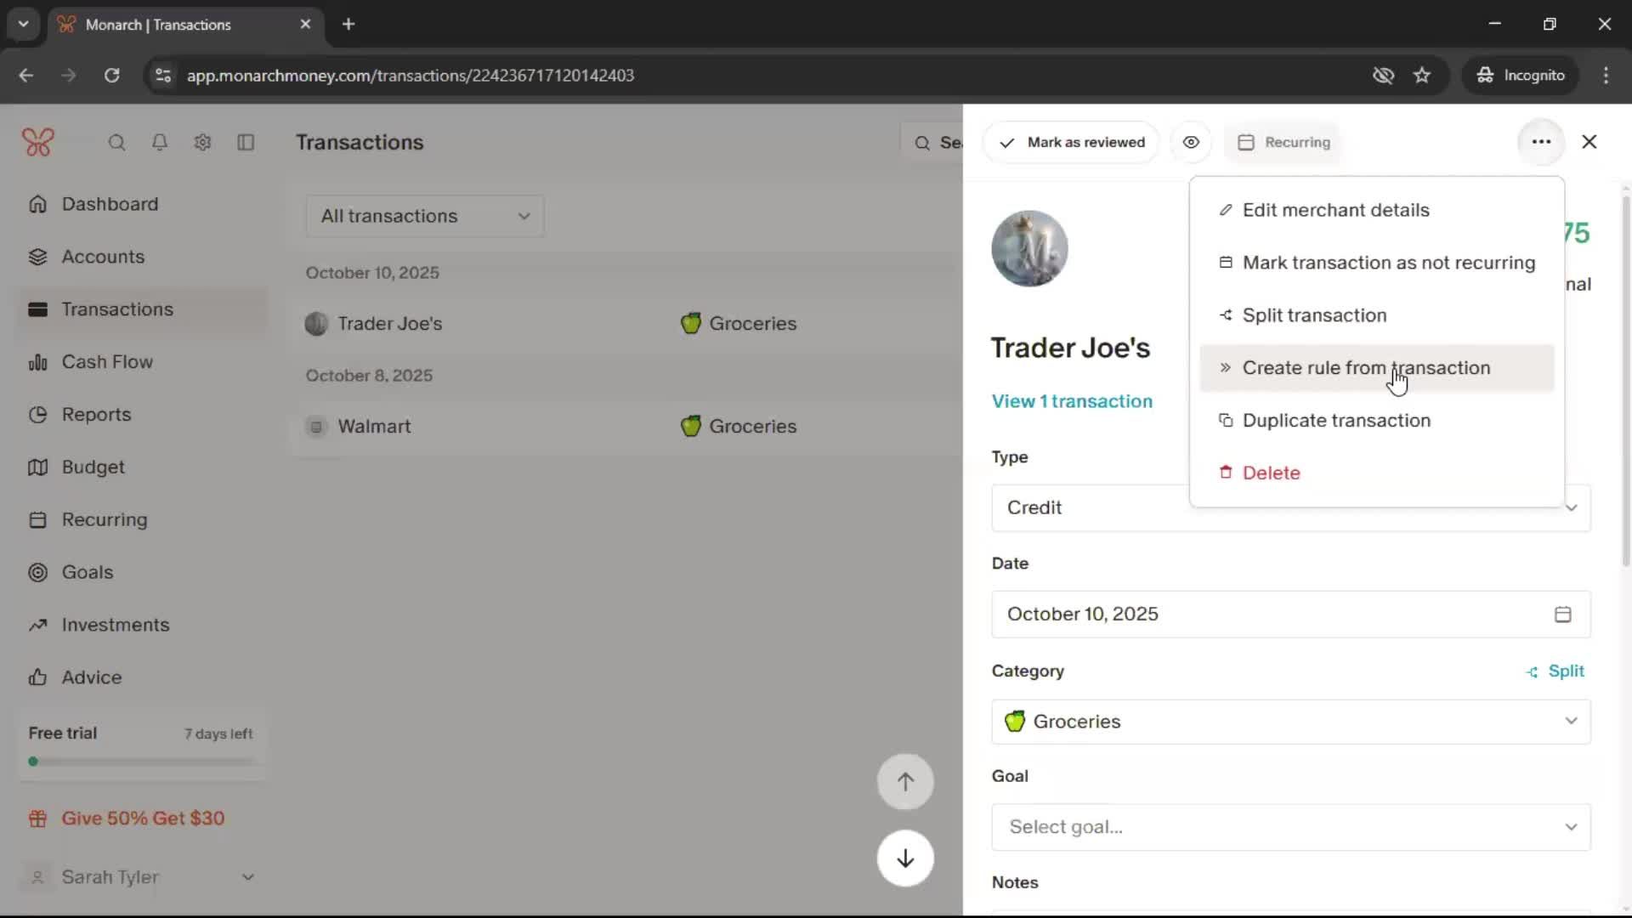Screen dimensions: 1632x918
Task: Toggle the eye visibility icon
Action: (1191, 142)
